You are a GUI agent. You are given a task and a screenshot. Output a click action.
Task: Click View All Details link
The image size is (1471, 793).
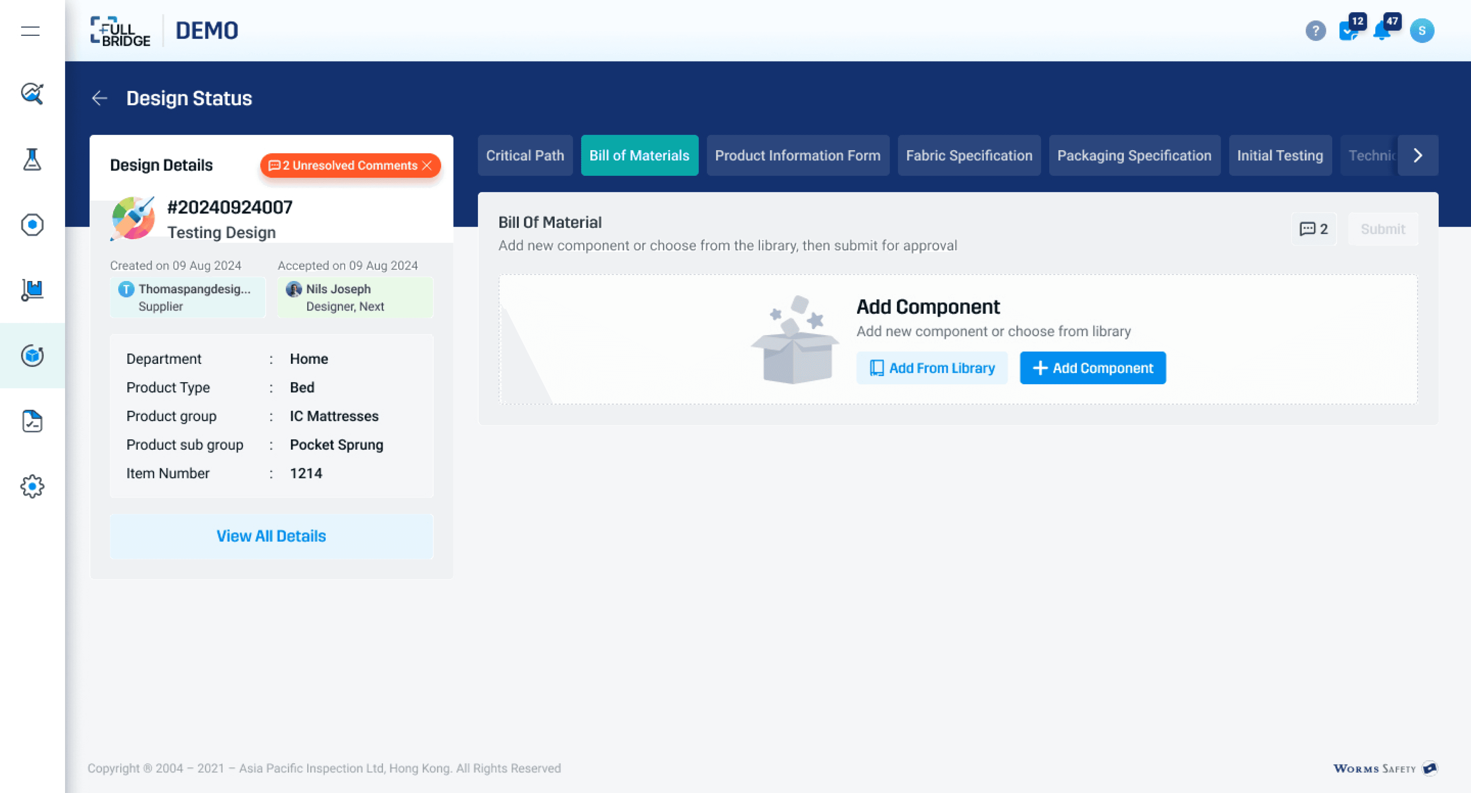point(271,536)
